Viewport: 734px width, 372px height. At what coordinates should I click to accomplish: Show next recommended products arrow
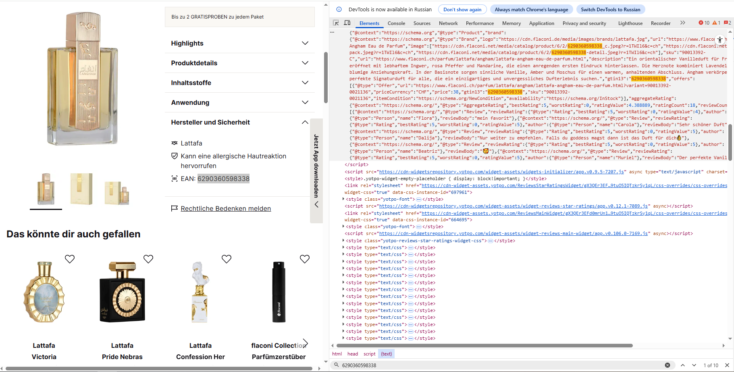(305, 343)
